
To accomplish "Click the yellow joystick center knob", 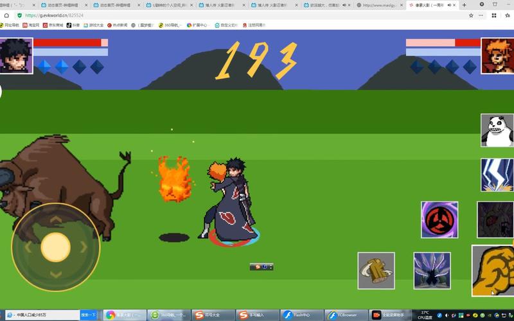I will click(x=55, y=247).
